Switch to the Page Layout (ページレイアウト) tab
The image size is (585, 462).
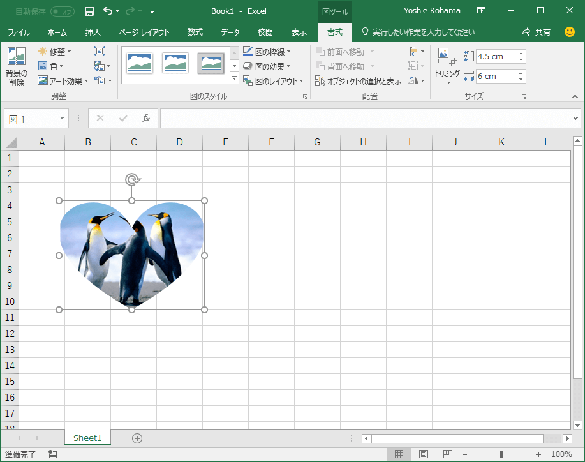pyautogui.click(x=144, y=33)
